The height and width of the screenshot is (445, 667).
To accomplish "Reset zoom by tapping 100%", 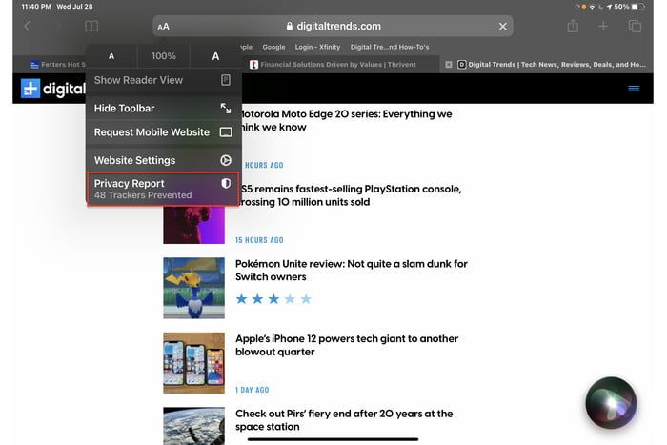I will pos(164,56).
